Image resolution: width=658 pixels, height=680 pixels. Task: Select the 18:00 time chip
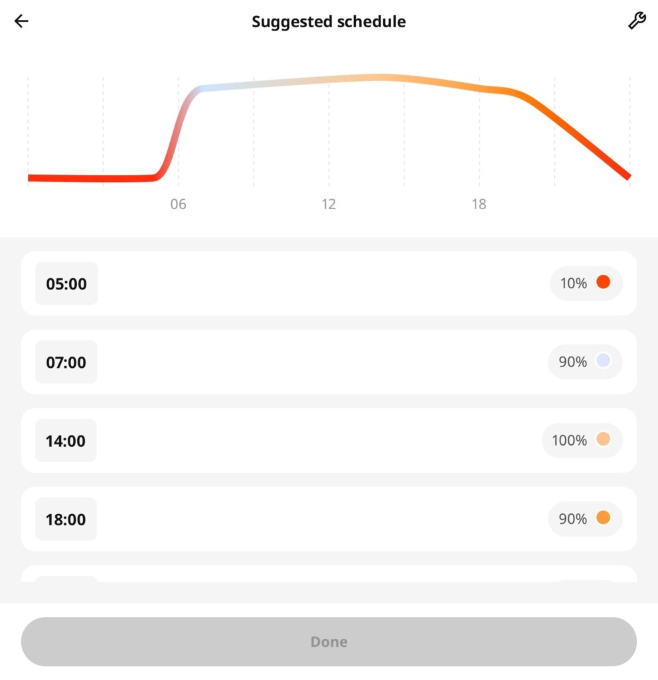(66, 519)
